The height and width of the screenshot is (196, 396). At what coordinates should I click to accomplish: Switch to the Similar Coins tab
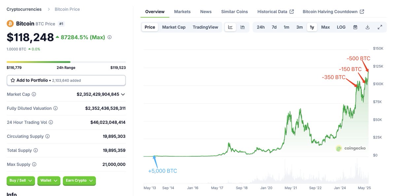click(235, 12)
